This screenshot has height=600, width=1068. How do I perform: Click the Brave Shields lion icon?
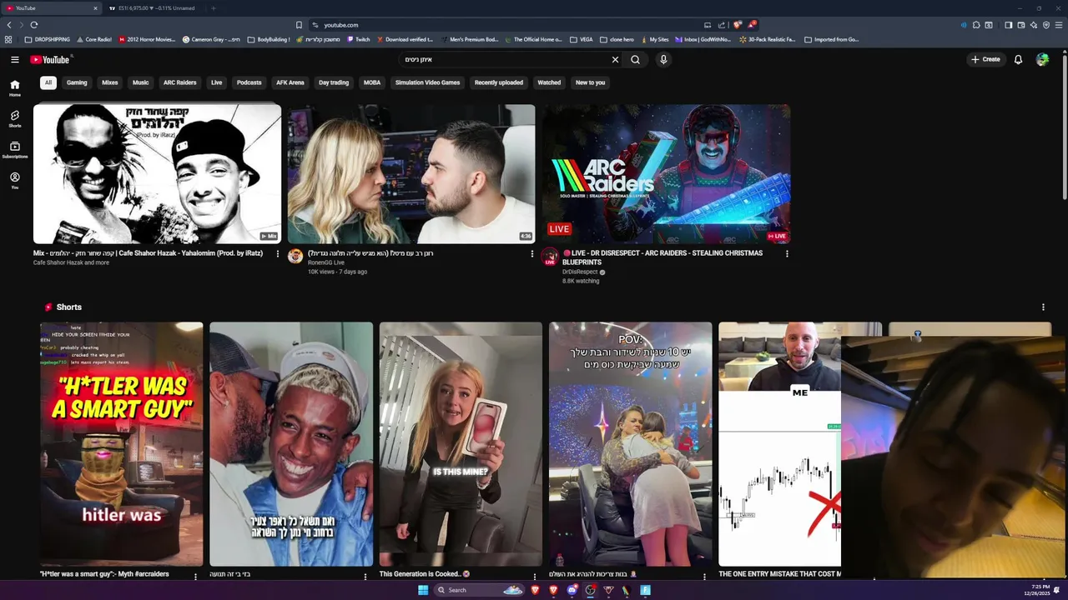738,25
